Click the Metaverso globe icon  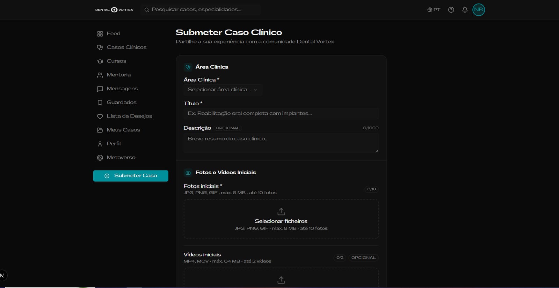click(100, 158)
